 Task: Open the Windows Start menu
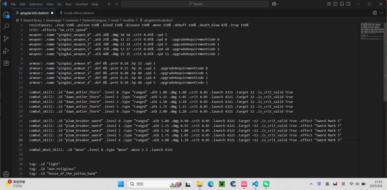pyautogui.click(x=121, y=184)
